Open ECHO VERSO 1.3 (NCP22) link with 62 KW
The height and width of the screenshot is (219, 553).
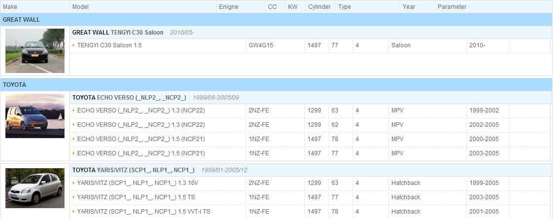point(141,125)
